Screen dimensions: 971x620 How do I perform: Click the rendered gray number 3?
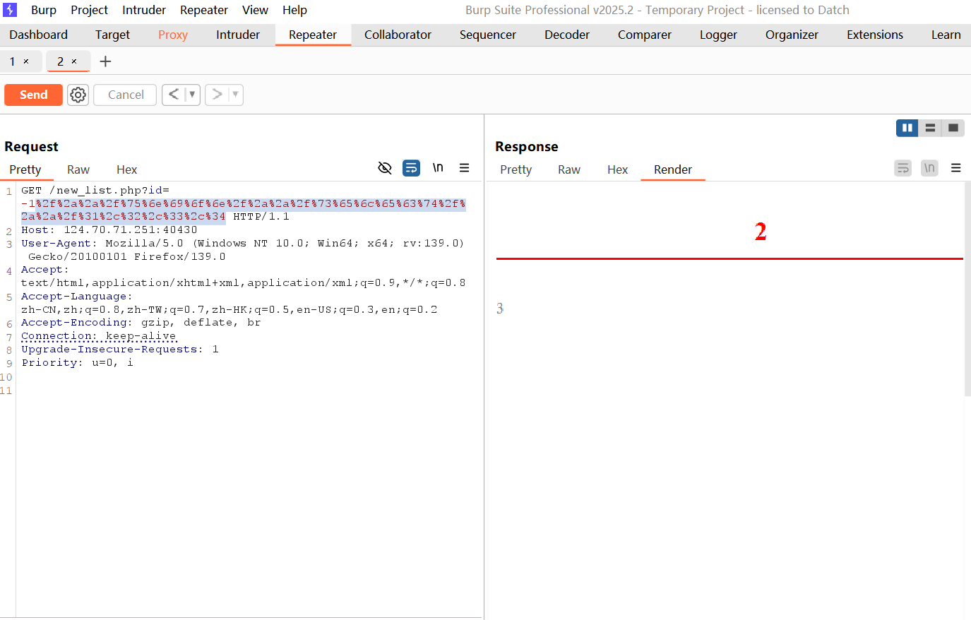tap(500, 309)
